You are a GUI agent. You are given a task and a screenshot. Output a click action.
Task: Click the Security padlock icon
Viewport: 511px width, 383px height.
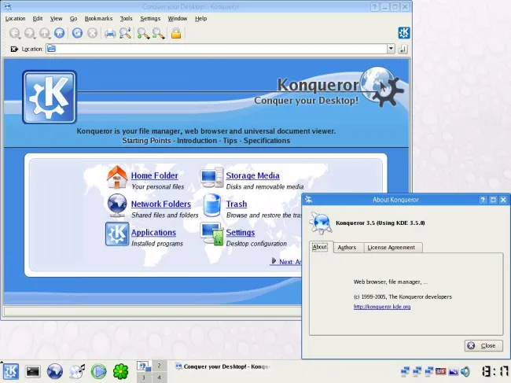coord(176,33)
